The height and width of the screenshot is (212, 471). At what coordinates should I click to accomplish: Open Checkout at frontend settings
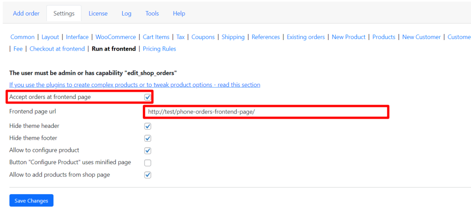[57, 49]
